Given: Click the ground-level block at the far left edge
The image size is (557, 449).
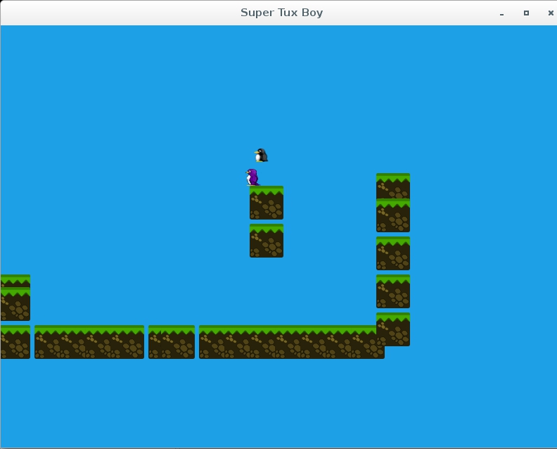Looking at the screenshot, I should click(x=15, y=343).
